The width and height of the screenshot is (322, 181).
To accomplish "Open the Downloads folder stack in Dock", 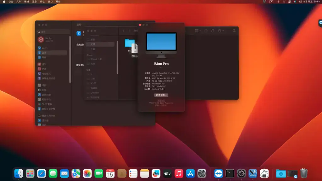I will tap(281, 173).
